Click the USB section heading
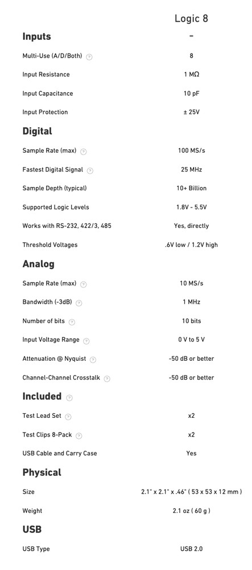 tap(32, 530)
